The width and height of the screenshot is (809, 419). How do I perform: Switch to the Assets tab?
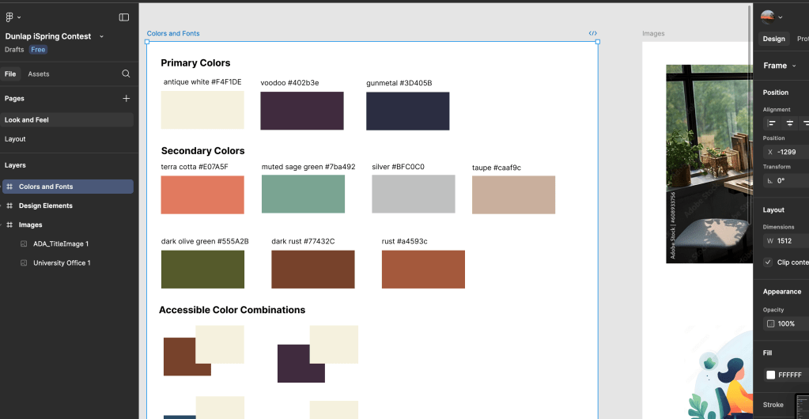pos(39,74)
